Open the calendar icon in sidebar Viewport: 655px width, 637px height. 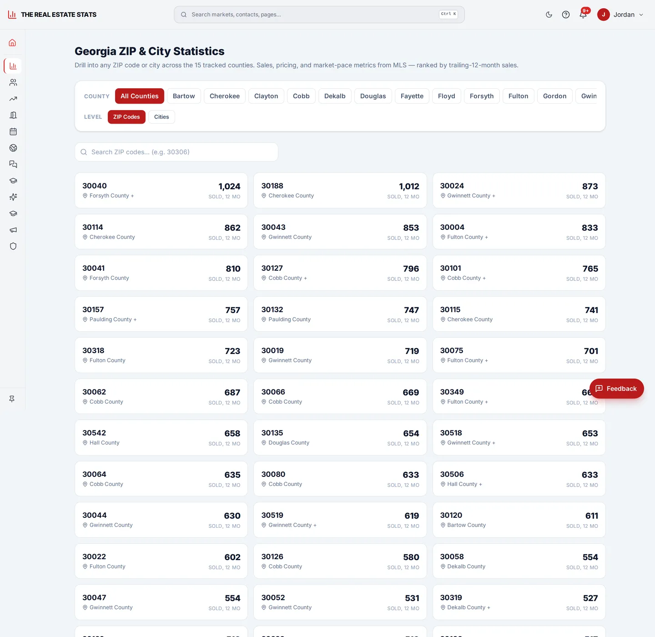click(13, 131)
